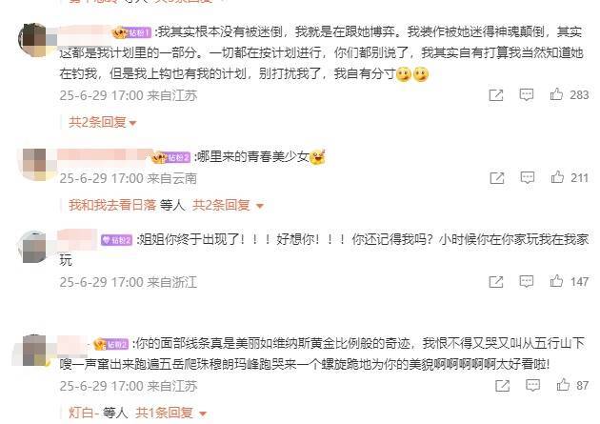Image resolution: width=600 pixels, height=424 pixels.
Task: Open the 钻粉2 badge on third comment
Action: [x=117, y=240]
